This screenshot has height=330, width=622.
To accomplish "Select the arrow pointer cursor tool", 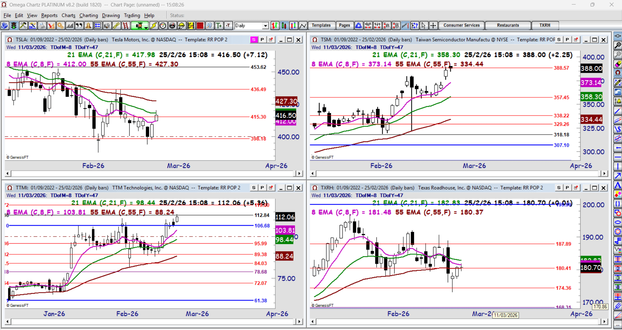I will [x=424, y=26].
